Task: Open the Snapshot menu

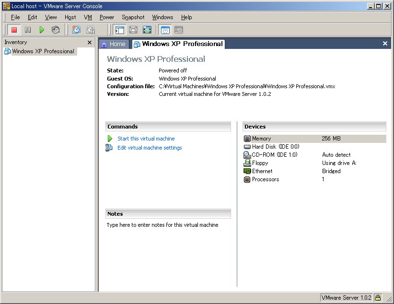Action: 133,17
